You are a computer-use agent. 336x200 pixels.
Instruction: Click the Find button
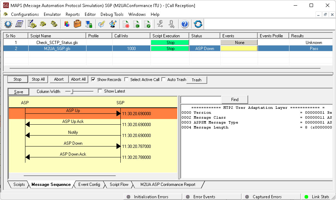235,100
